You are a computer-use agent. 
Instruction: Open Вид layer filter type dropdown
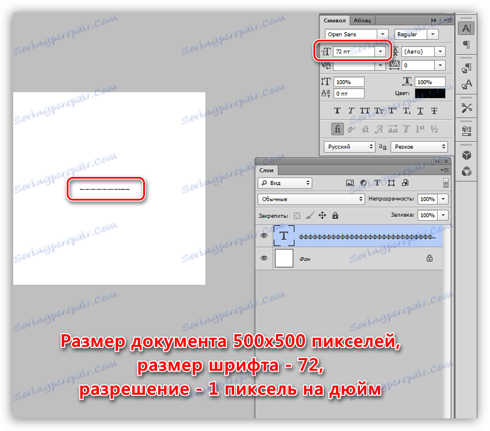pyautogui.click(x=285, y=183)
